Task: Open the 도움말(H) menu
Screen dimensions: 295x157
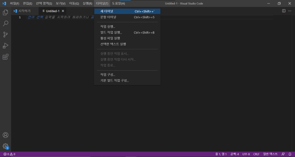Action: coord(118,4)
